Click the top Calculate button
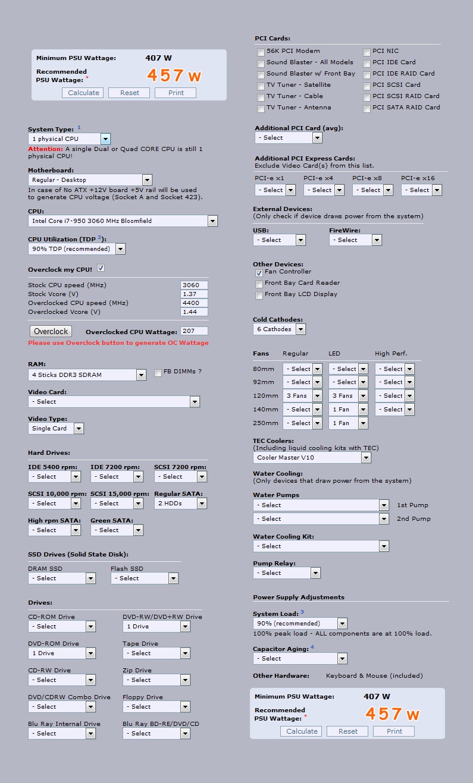The image size is (473, 783). click(83, 93)
